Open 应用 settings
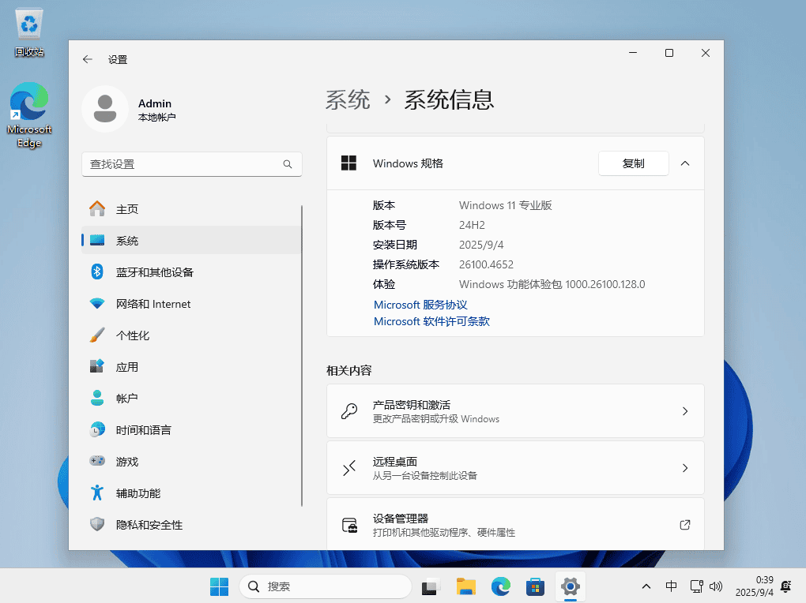 [191, 367]
